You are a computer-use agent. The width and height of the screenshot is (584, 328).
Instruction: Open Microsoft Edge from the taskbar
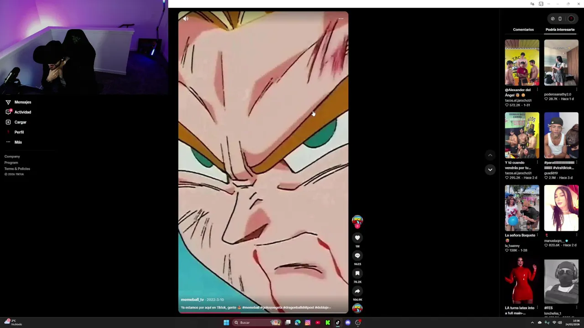point(297,323)
